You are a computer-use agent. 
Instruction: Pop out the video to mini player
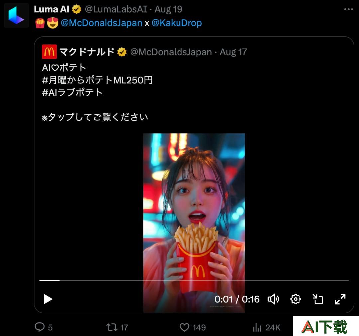(x=318, y=299)
